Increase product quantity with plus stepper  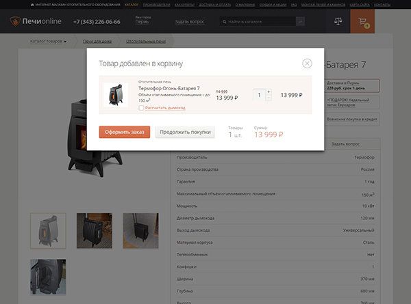click(269, 92)
